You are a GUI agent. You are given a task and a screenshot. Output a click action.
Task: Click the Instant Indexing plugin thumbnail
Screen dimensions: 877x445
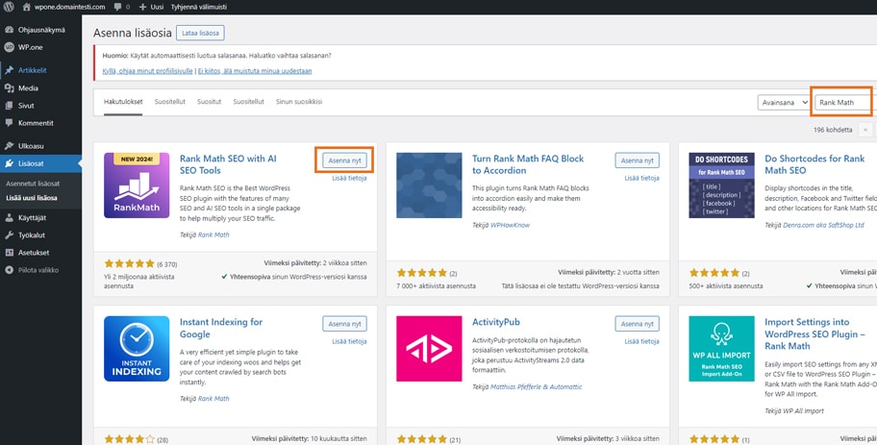(137, 348)
